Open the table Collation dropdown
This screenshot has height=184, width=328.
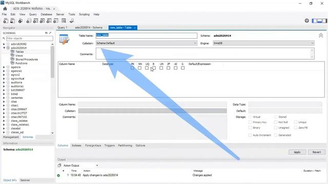tap(147, 43)
